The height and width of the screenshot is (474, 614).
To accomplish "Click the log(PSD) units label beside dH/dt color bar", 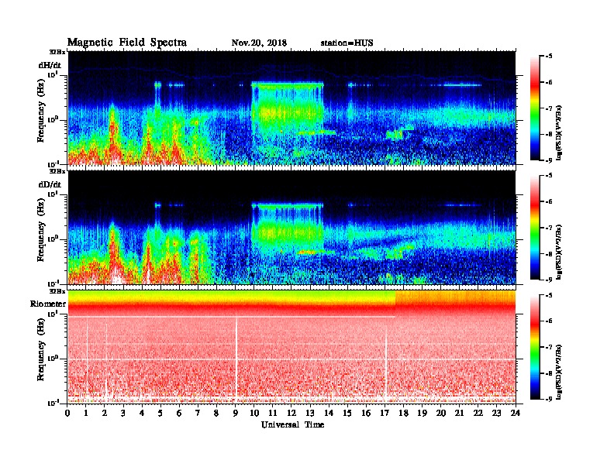I will 559,132.
